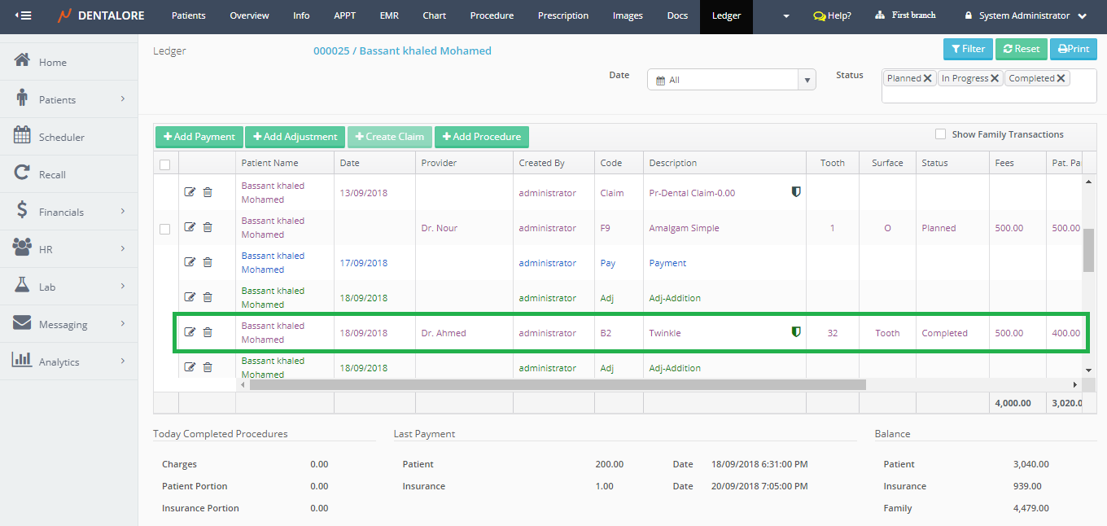Click the Recall refresh icon in the sidebar
The image size is (1107, 526).
click(x=22, y=173)
